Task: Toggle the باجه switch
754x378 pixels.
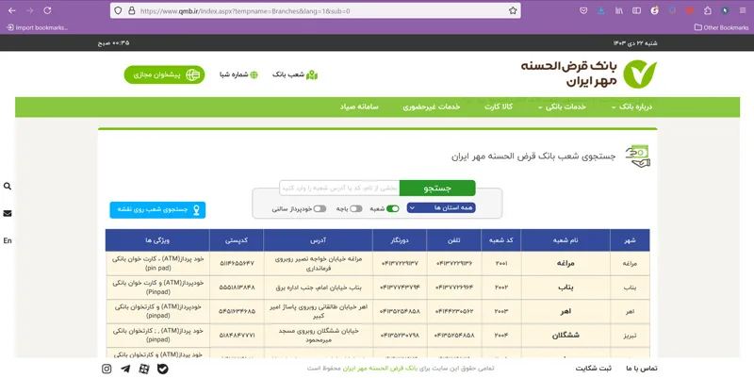Action: pyautogui.click(x=356, y=208)
